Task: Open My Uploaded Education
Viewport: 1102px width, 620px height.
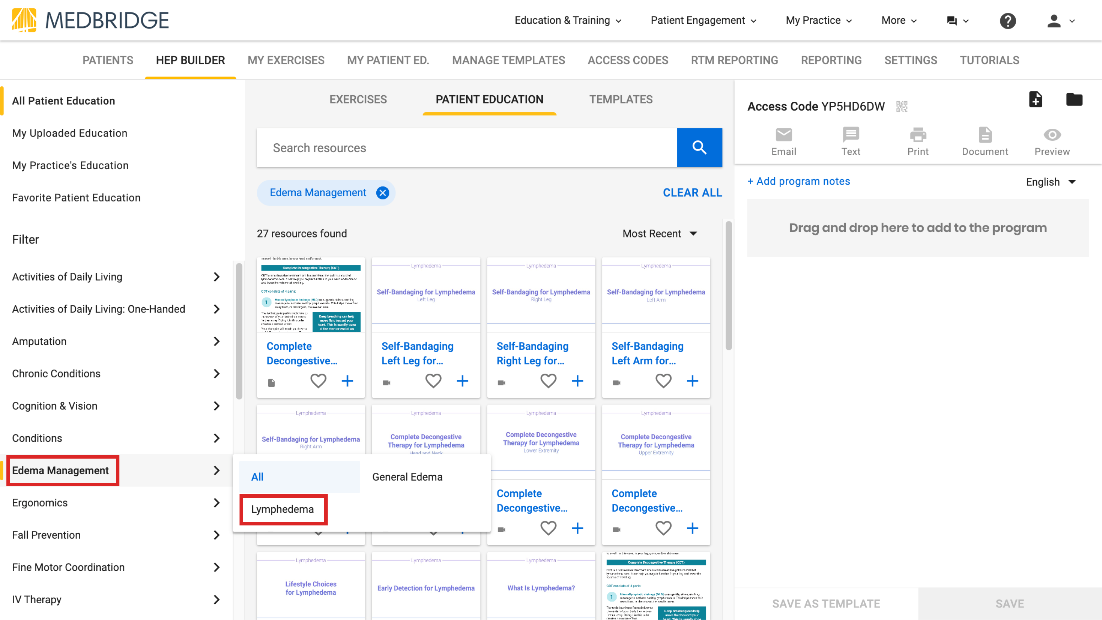Action: point(70,133)
